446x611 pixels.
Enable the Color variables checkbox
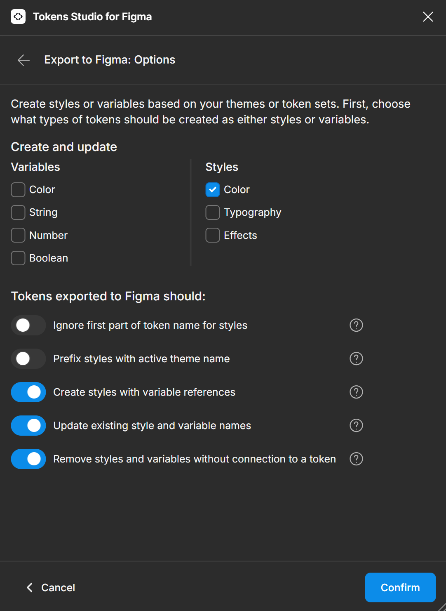[18, 190]
